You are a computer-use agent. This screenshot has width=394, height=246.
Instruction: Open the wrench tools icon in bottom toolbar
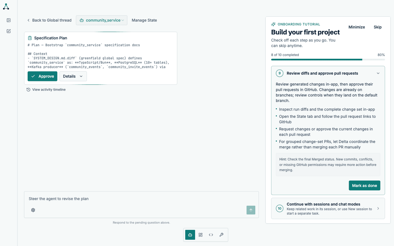tap(221, 235)
